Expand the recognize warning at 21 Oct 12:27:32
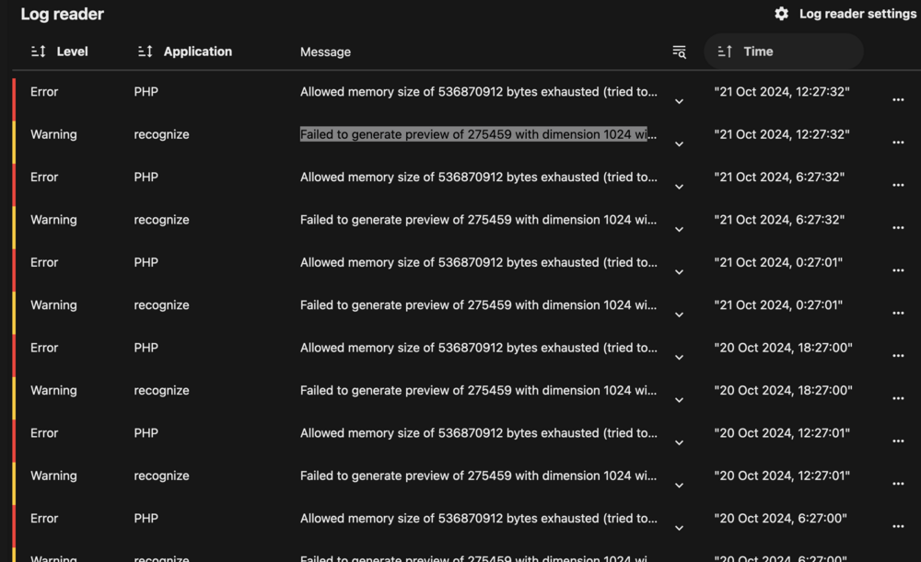The width and height of the screenshot is (921, 562). click(x=679, y=143)
